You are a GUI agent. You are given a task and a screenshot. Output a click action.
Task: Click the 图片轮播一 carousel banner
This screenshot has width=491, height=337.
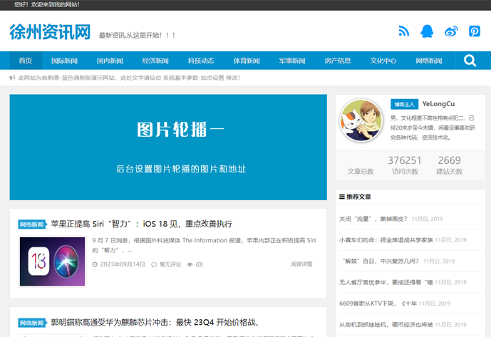tap(168, 147)
